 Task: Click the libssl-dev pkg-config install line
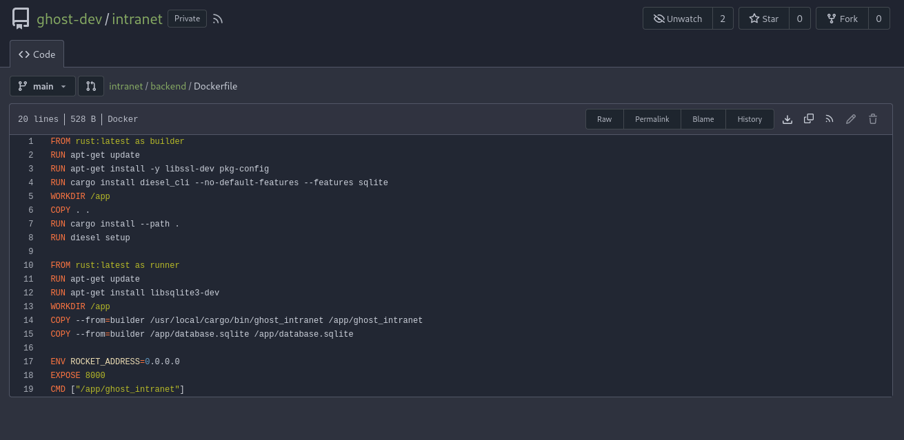pyautogui.click(x=159, y=169)
